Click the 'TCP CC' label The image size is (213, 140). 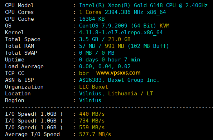pyautogui.click(x=15, y=73)
